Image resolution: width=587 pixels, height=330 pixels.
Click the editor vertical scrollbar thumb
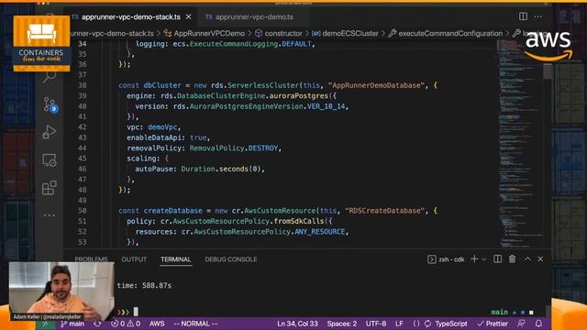[548, 71]
